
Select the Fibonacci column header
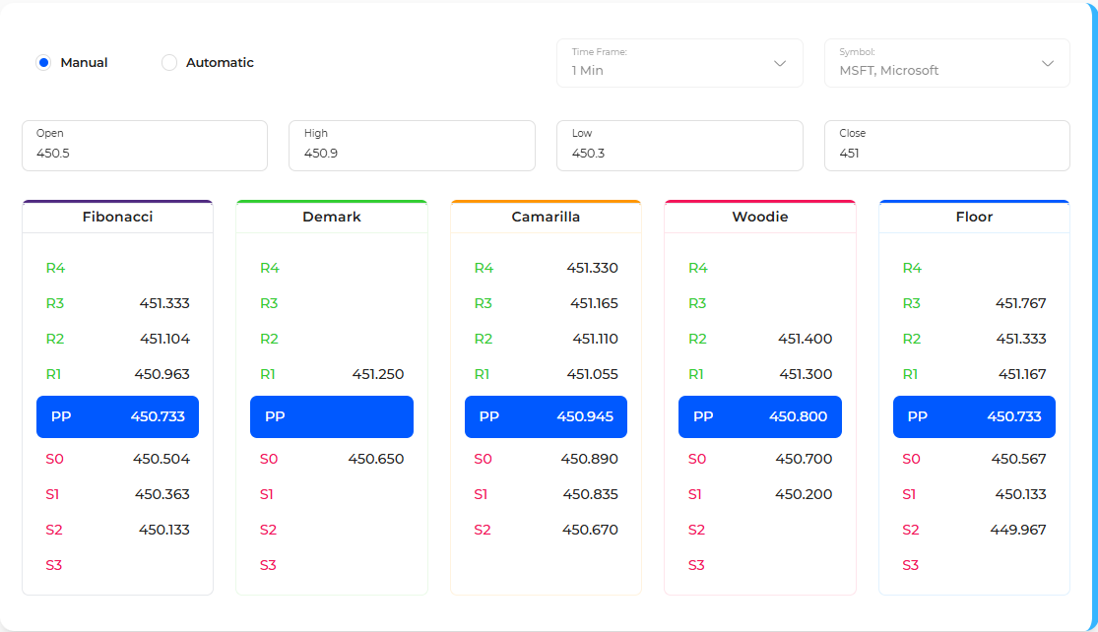(x=117, y=217)
